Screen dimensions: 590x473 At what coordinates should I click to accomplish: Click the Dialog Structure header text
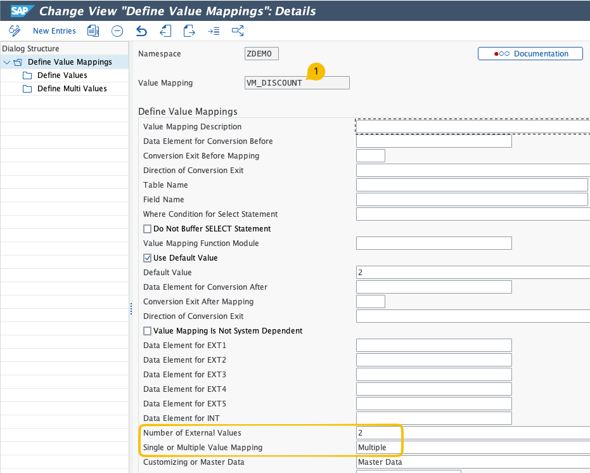(30, 49)
